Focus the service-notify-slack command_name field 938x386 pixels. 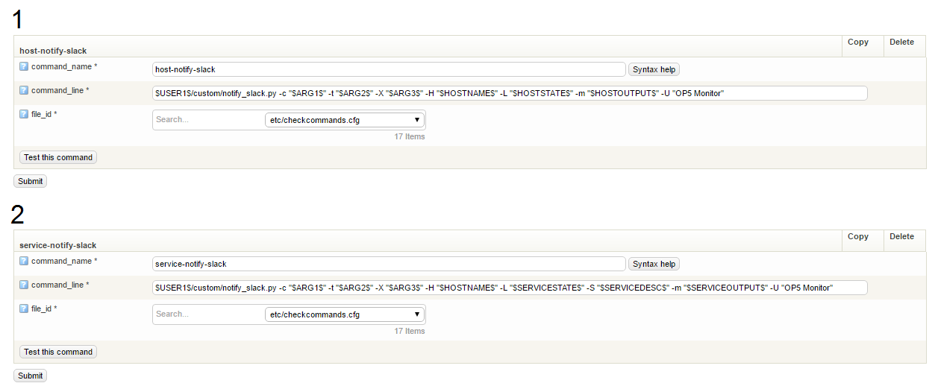pos(389,264)
